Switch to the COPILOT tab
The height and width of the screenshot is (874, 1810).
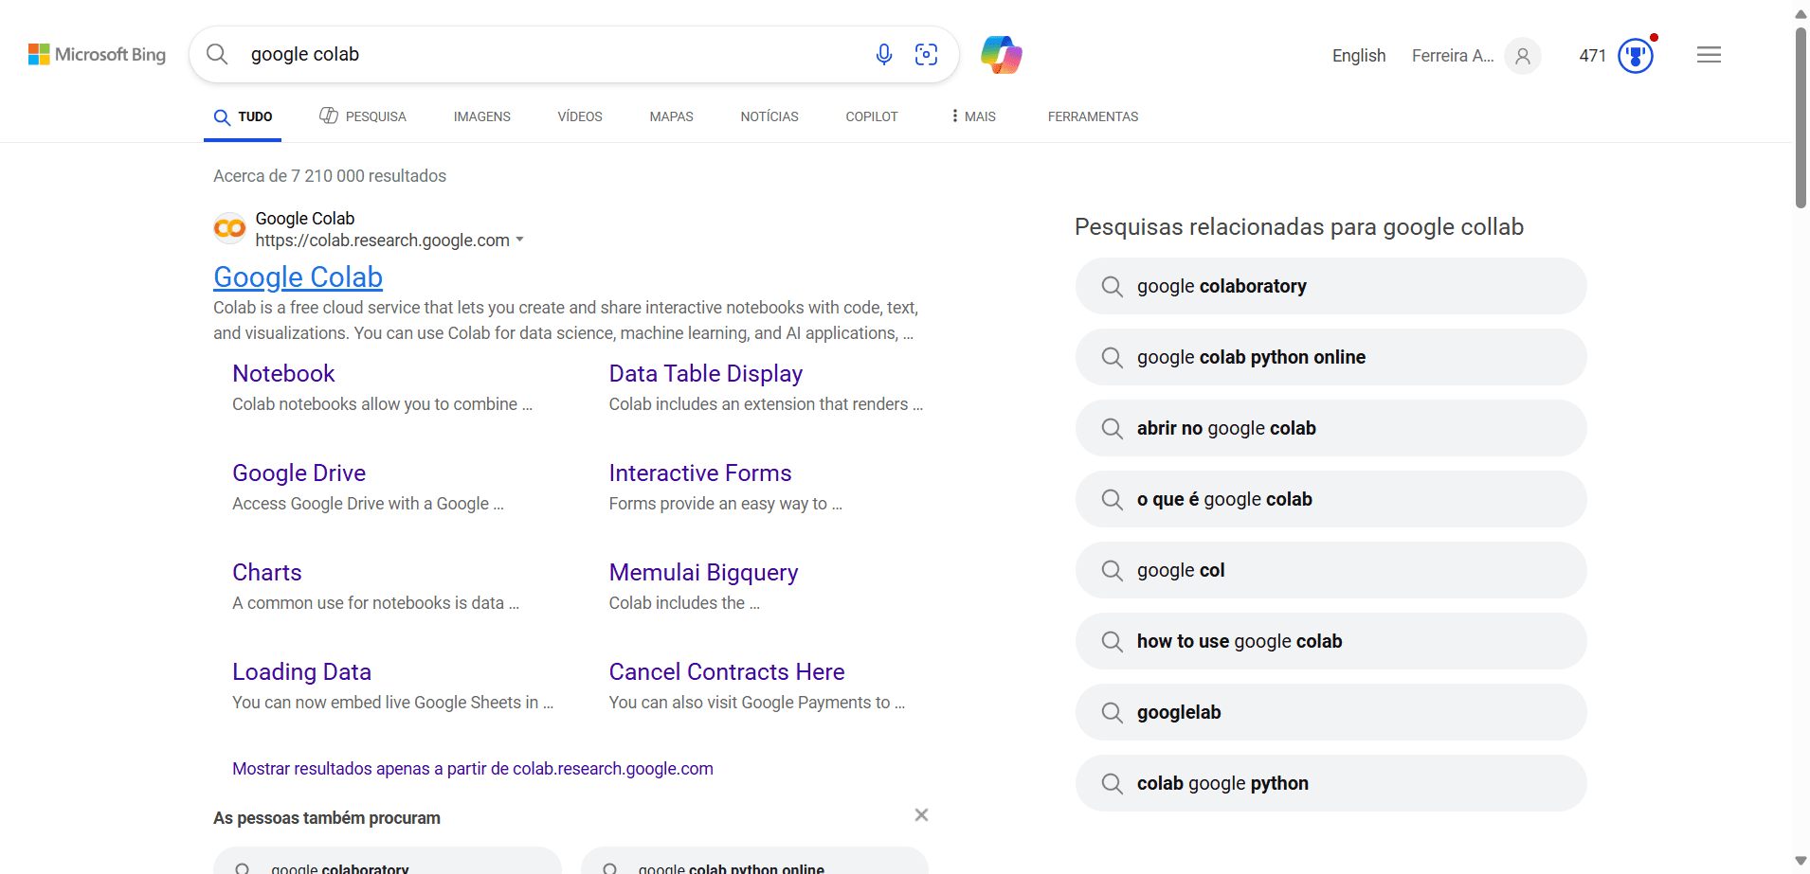tap(872, 116)
